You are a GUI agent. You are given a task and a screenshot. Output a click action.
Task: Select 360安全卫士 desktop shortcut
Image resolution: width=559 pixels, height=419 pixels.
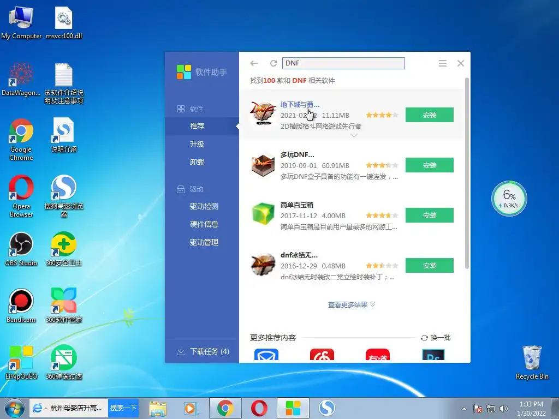pyautogui.click(x=64, y=249)
